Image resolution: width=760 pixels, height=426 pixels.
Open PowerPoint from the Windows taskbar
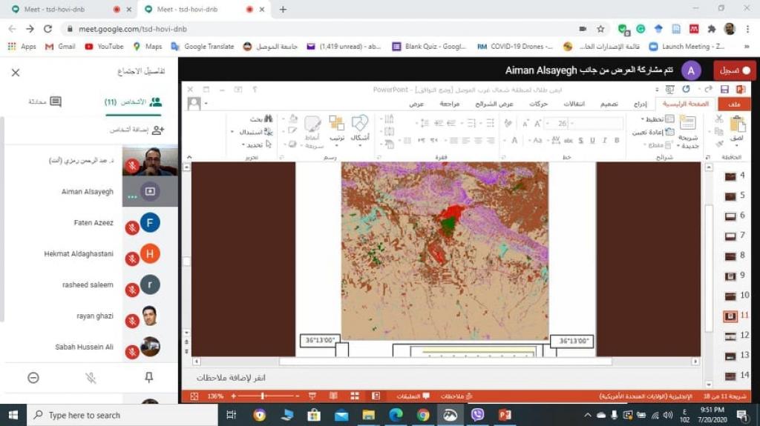click(x=504, y=415)
